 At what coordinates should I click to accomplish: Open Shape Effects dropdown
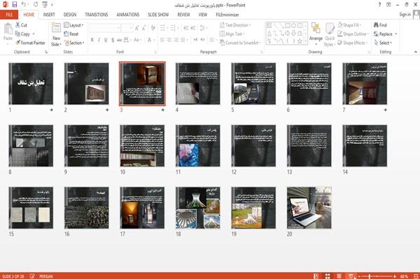pyautogui.click(x=352, y=43)
